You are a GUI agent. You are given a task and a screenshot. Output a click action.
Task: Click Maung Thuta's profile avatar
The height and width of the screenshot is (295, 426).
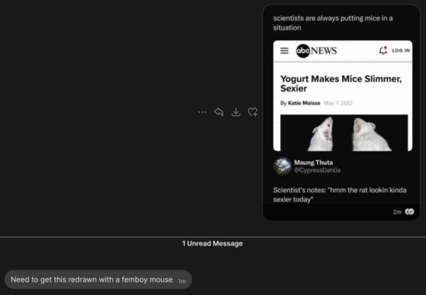282,166
